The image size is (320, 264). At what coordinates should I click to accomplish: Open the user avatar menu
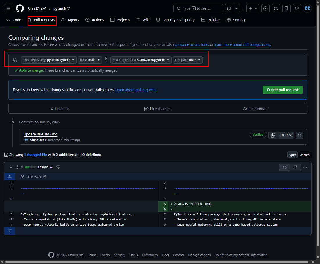(307, 8)
